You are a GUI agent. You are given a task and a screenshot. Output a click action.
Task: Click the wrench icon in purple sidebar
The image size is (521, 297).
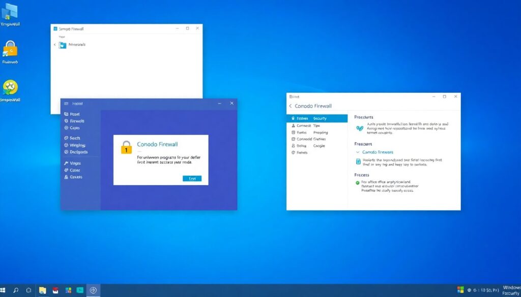tap(66, 163)
